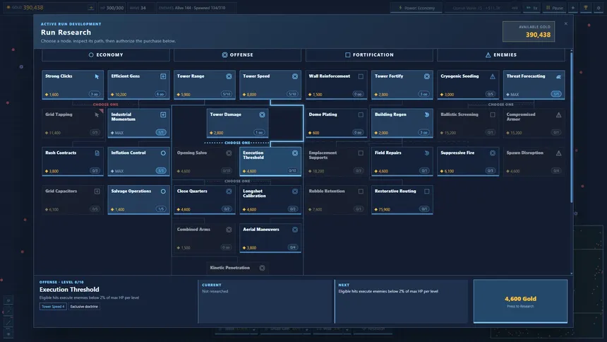Close the Run Research panel

[565, 23]
